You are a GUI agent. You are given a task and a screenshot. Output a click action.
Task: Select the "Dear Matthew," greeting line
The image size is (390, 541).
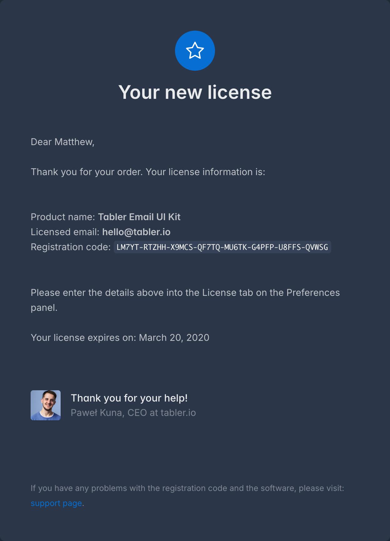coord(62,142)
